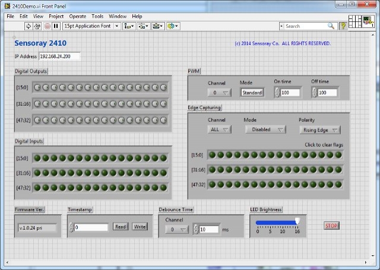Click the red STOP button
Image resolution: width=380 pixels, height=270 pixels.
click(x=331, y=225)
